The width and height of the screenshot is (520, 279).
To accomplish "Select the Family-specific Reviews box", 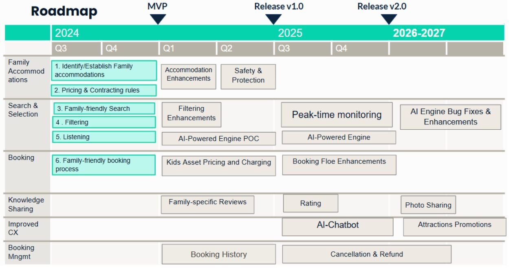I will (207, 204).
